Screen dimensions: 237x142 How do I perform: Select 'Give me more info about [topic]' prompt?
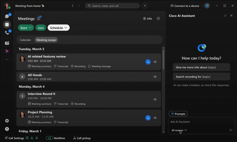tap(201, 67)
